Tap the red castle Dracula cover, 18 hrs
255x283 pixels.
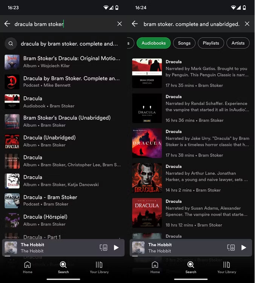(147, 213)
